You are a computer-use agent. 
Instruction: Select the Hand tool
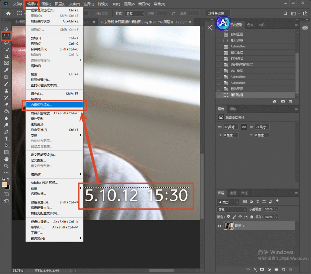tap(6, 159)
